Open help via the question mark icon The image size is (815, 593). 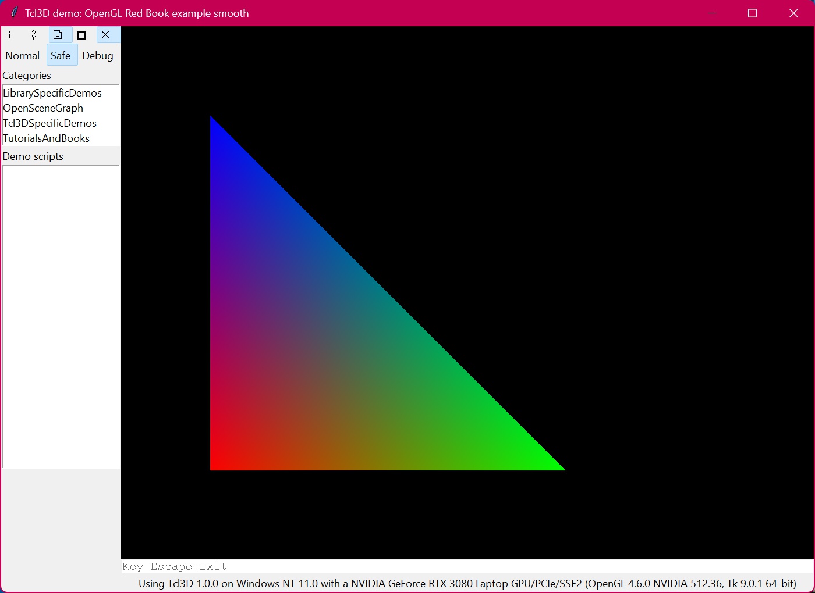pos(34,35)
